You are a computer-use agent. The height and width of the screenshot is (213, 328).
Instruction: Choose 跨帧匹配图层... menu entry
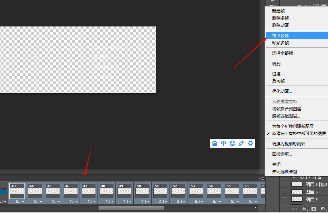click(x=297, y=116)
